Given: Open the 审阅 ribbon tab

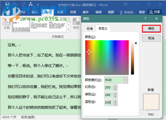Looking at the screenshot, I should tap(98, 12).
